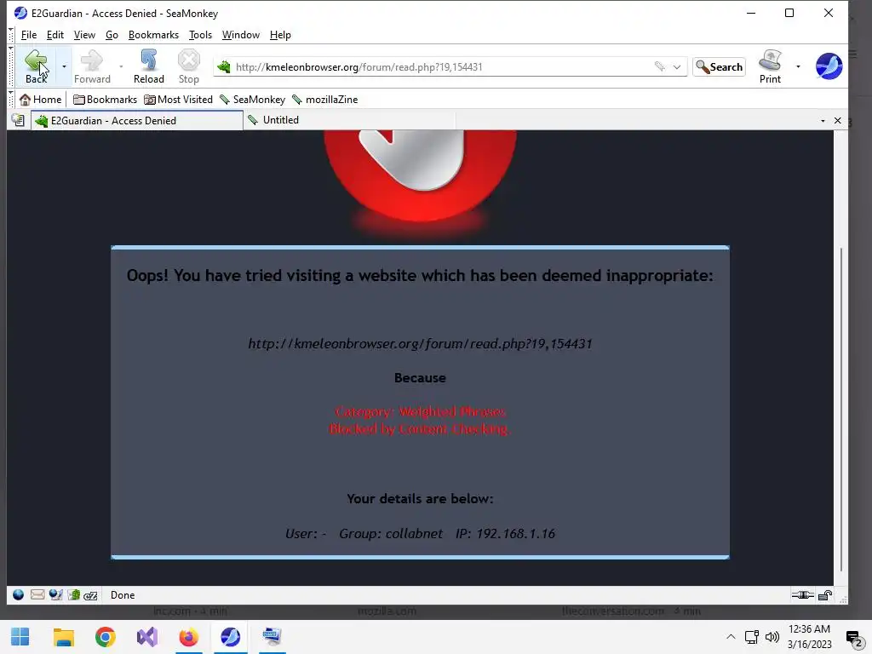Open the Forward history dropdown arrow
This screenshot has width=872, height=654.
click(121, 66)
